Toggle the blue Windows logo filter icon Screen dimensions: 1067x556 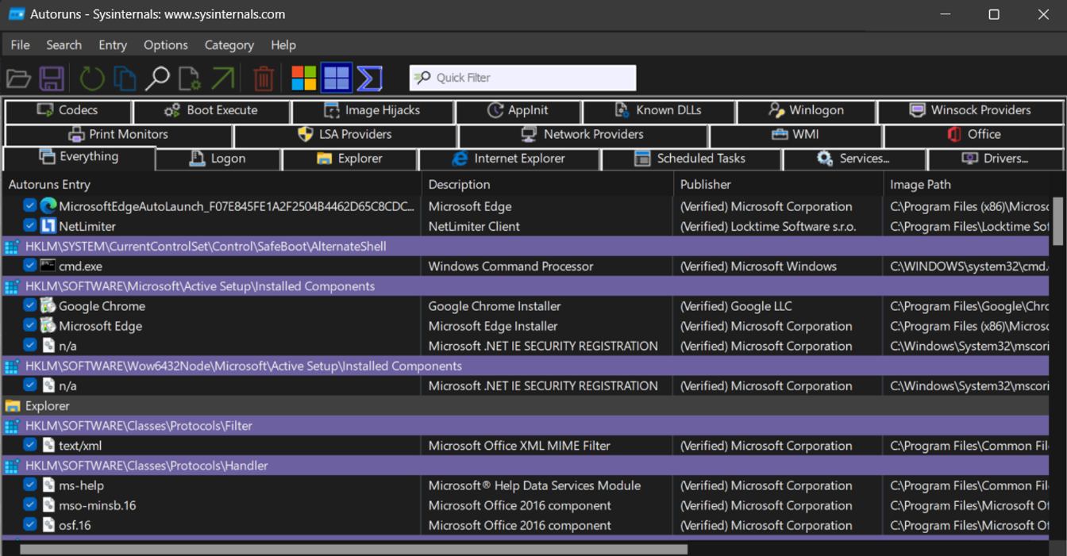click(x=337, y=78)
